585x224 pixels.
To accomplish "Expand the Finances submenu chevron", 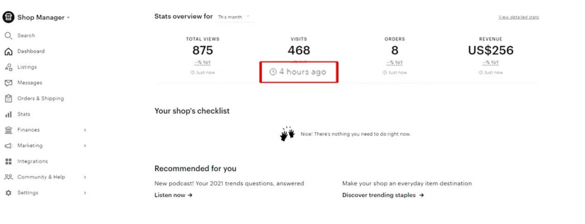I will point(85,130).
